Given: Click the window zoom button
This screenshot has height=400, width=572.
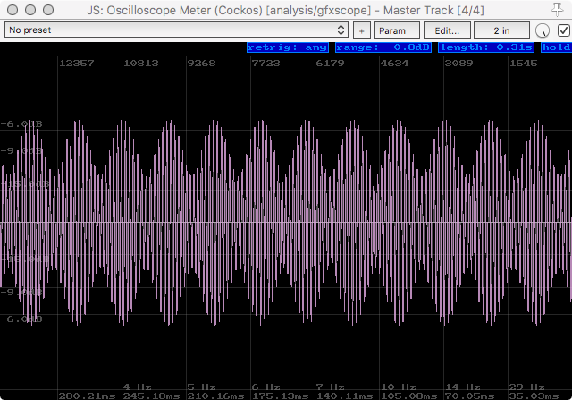Looking at the screenshot, I should pos(47,9).
